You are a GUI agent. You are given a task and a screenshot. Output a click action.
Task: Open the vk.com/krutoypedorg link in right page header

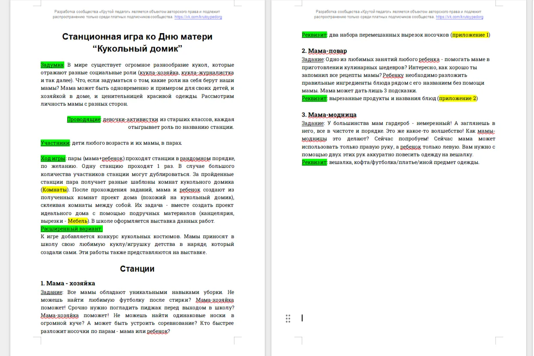459,17
